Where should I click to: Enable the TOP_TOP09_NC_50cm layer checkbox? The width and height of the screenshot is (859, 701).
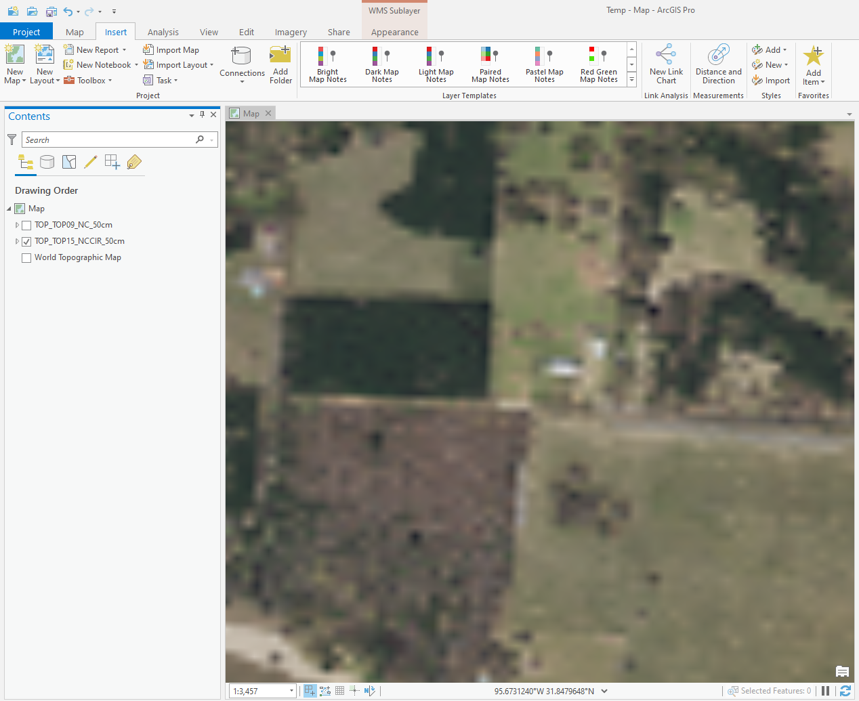pos(26,226)
